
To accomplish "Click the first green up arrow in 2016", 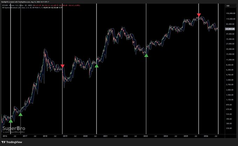I will click(10, 121).
